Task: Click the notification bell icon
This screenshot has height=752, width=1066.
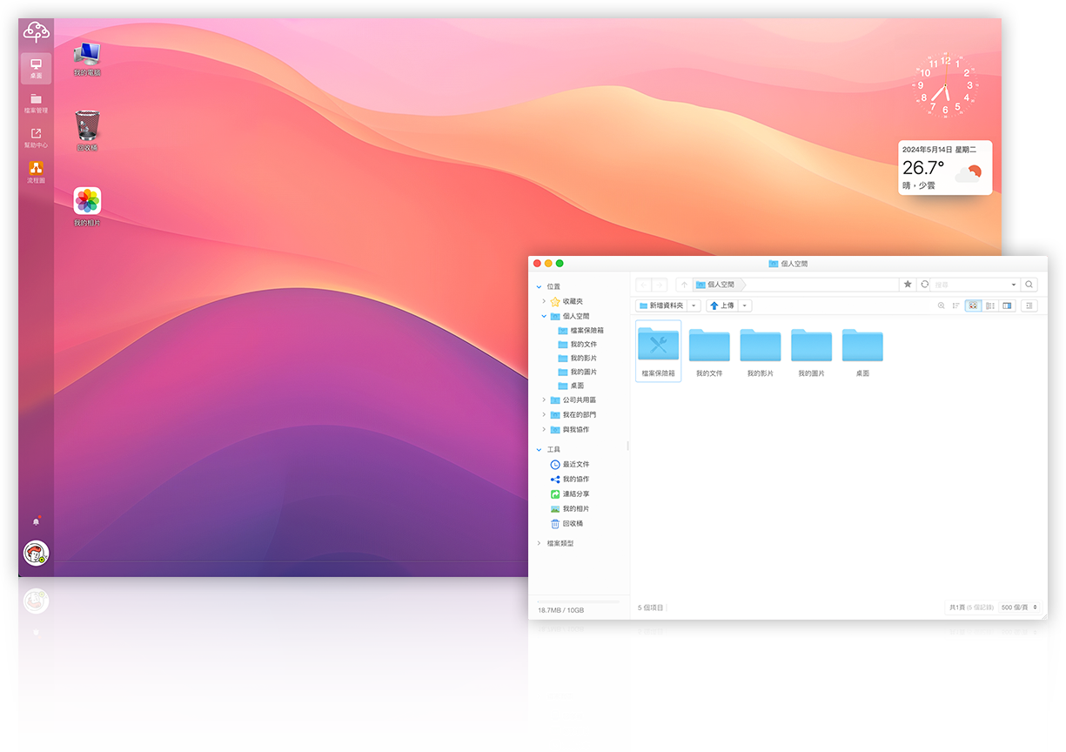Action: tap(36, 521)
